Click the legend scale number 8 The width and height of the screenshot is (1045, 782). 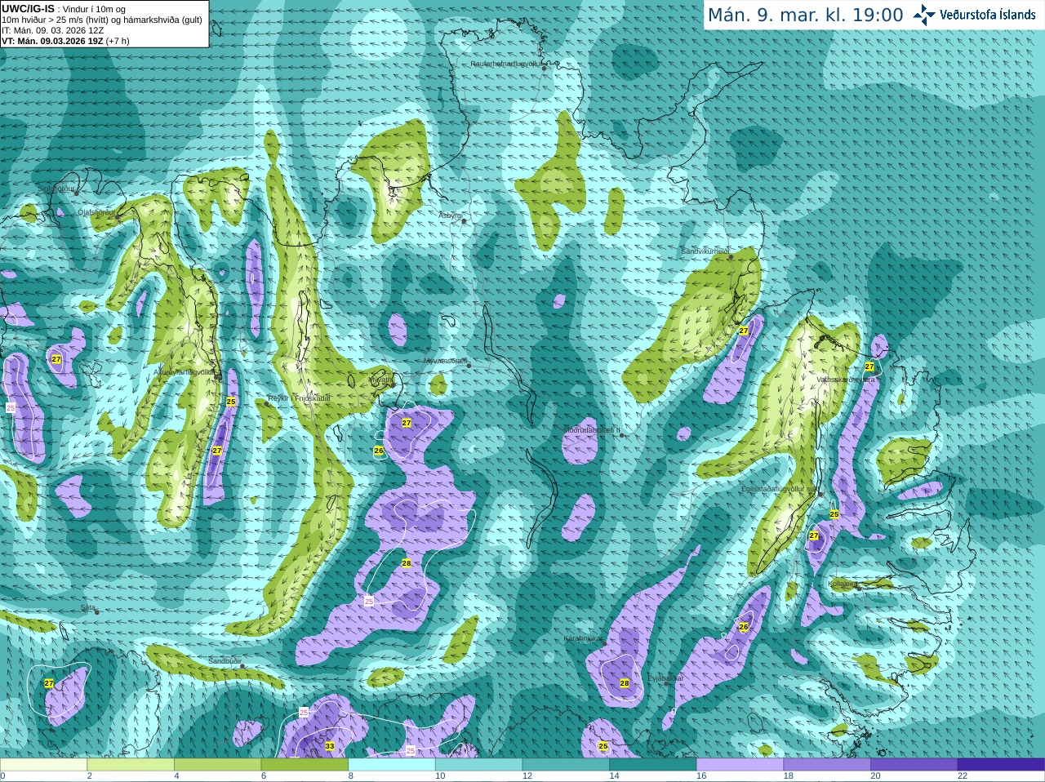point(351,776)
